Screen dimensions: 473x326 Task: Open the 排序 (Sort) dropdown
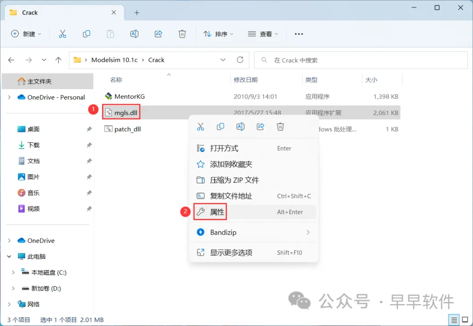point(219,34)
